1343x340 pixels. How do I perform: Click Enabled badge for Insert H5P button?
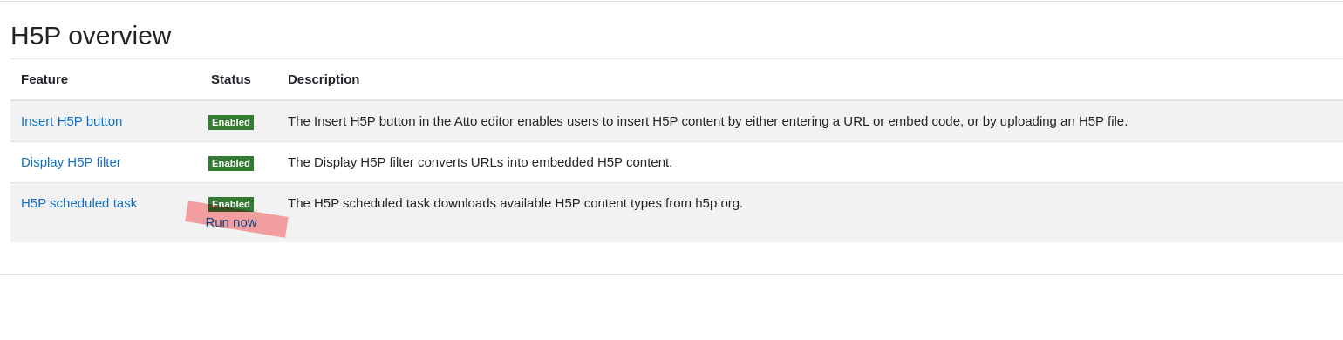[x=231, y=122]
